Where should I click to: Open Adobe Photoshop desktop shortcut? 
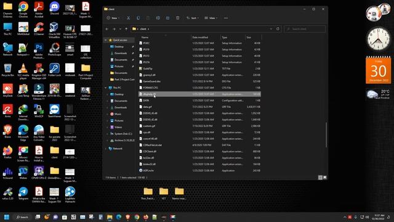pos(39,51)
